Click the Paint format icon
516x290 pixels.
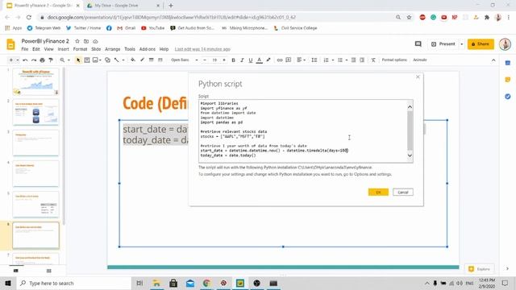[x=51, y=60]
